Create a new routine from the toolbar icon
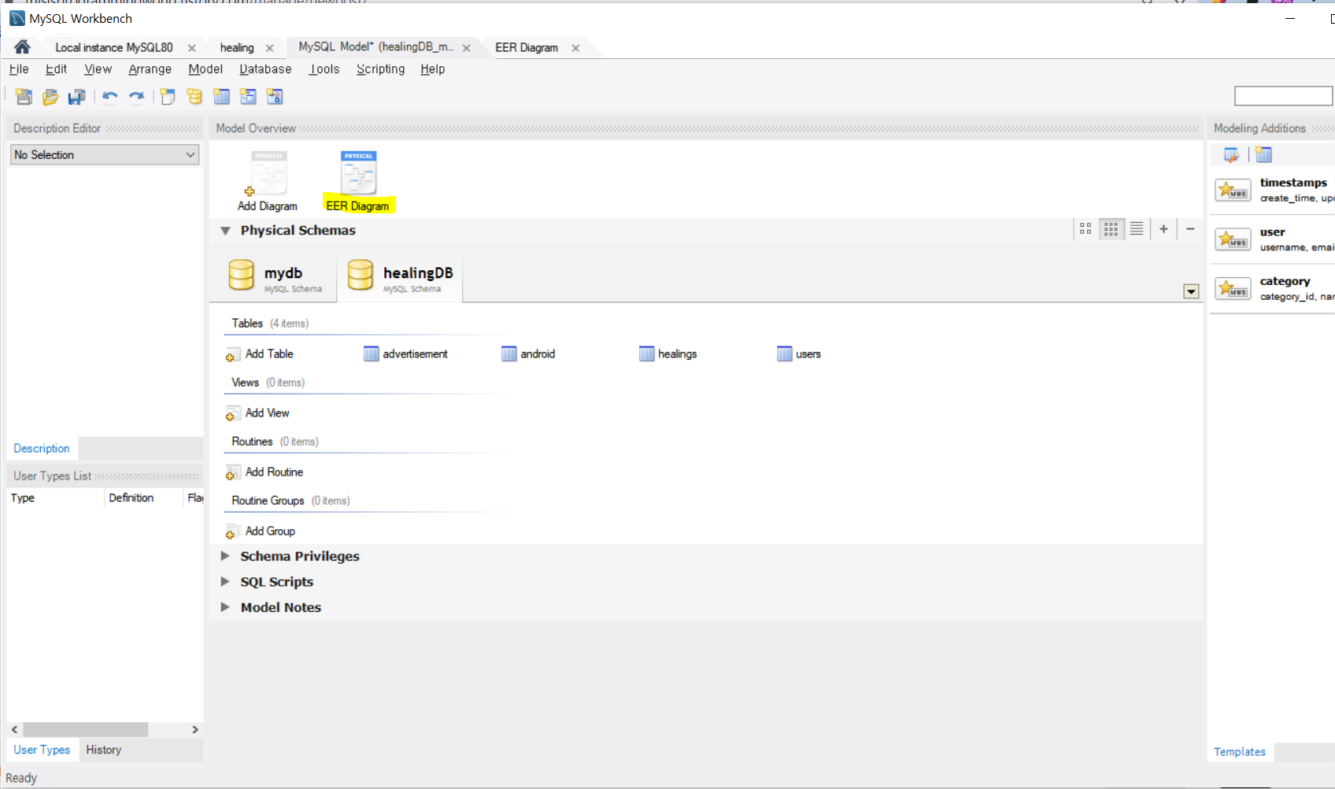Image resolution: width=1335 pixels, height=789 pixels. click(x=274, y=96)
